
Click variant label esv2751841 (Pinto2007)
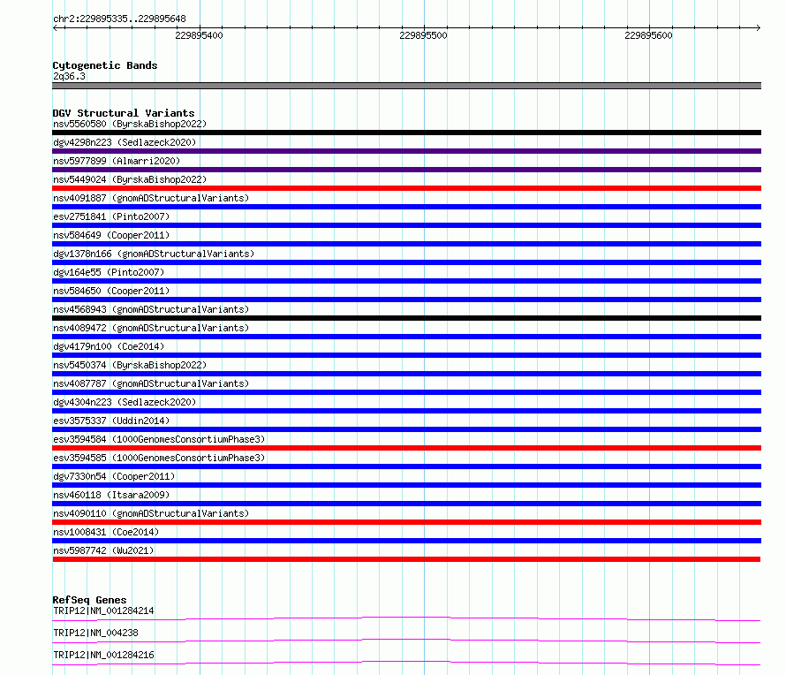point(111,216)
